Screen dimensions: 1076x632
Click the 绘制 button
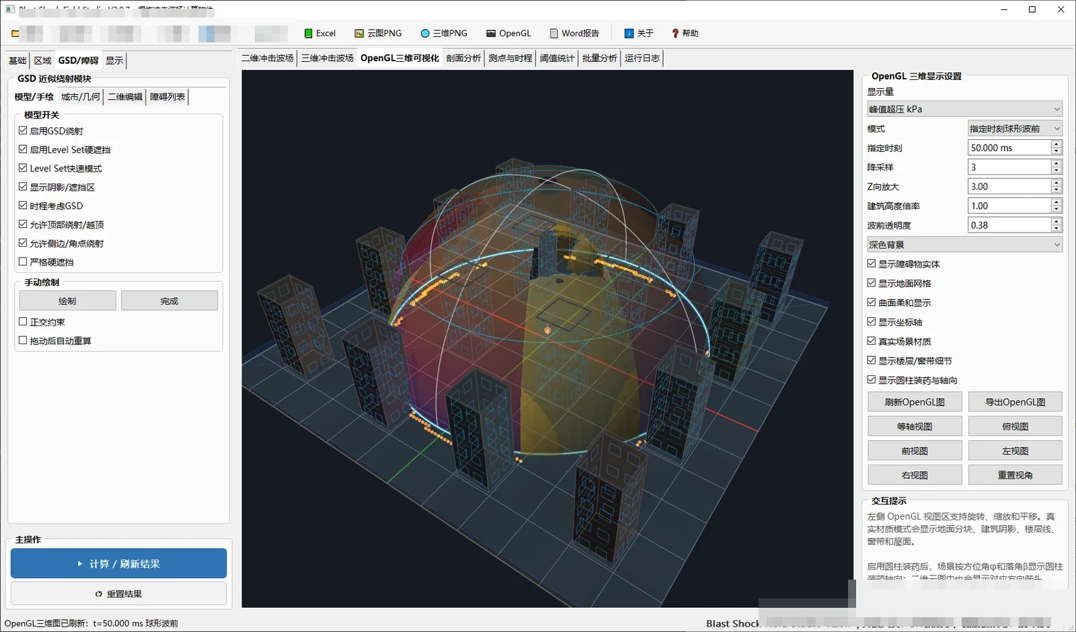pyautogui.click(x=67, y=301)
